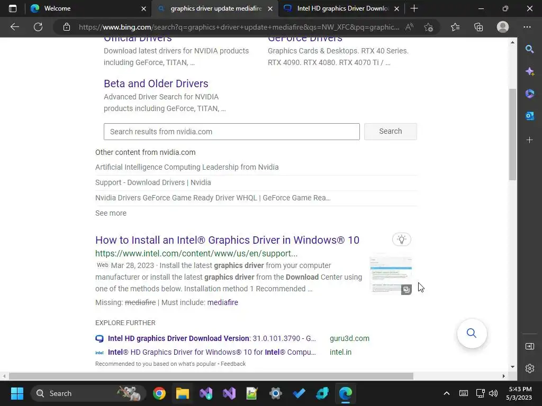Open the Favorites list icon
The width and height of the screenshot is (542, 406).
click(x=455, y=27)
